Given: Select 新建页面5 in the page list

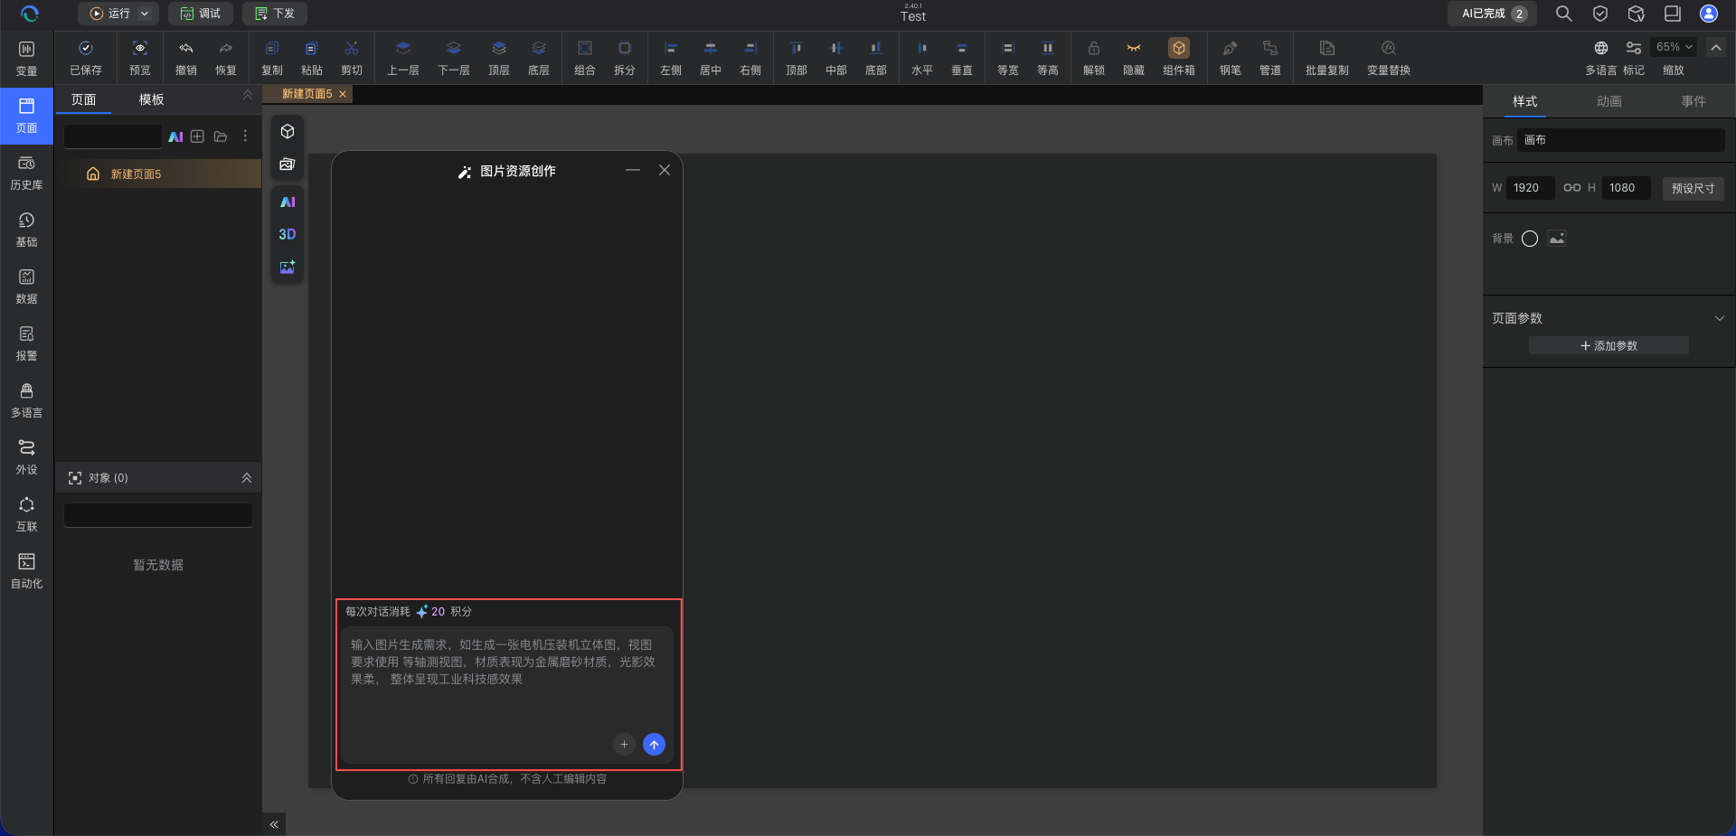Looking at the screenshot, I should coord(158,174).
